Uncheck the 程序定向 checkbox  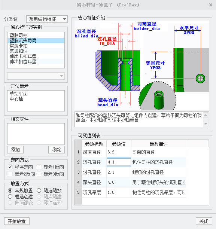coord(10,167)
